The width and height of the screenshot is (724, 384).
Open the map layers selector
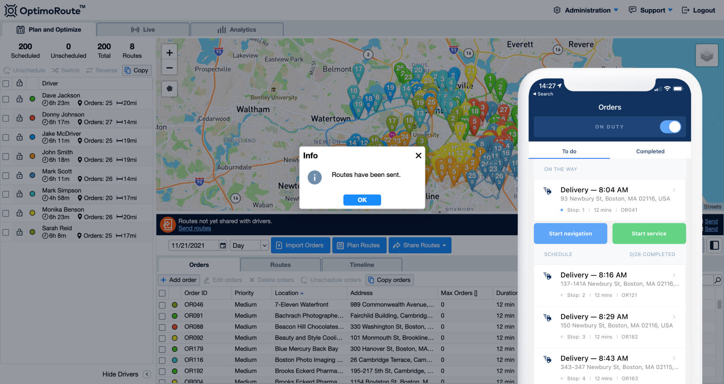pyautogui.click(x=706, y=56)
